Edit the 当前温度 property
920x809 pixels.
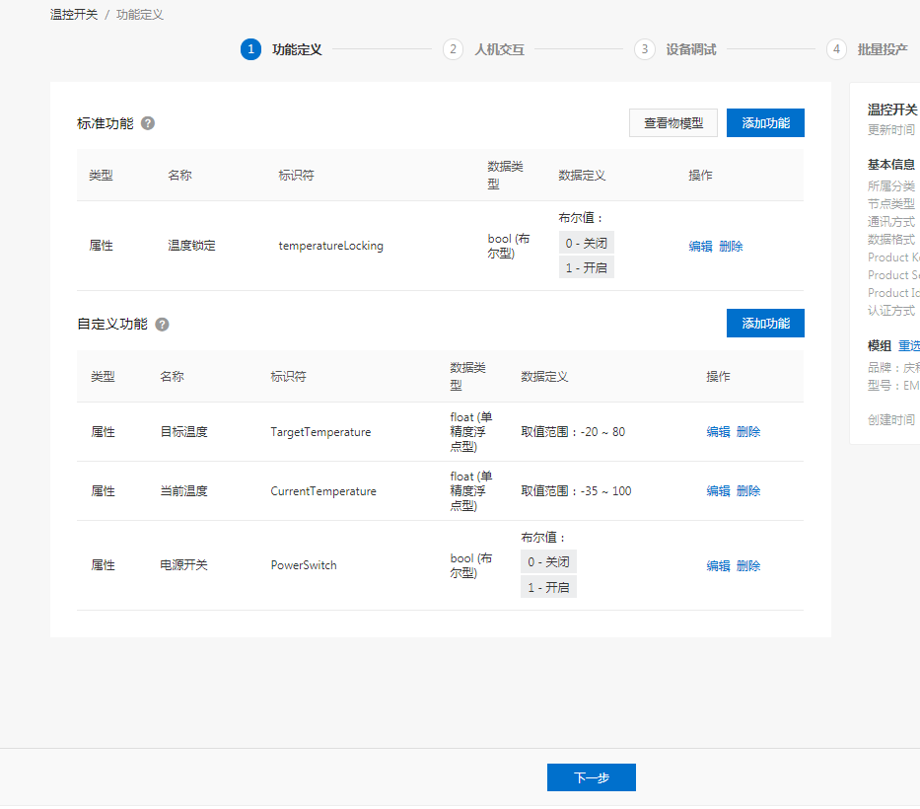click(718, 490)
